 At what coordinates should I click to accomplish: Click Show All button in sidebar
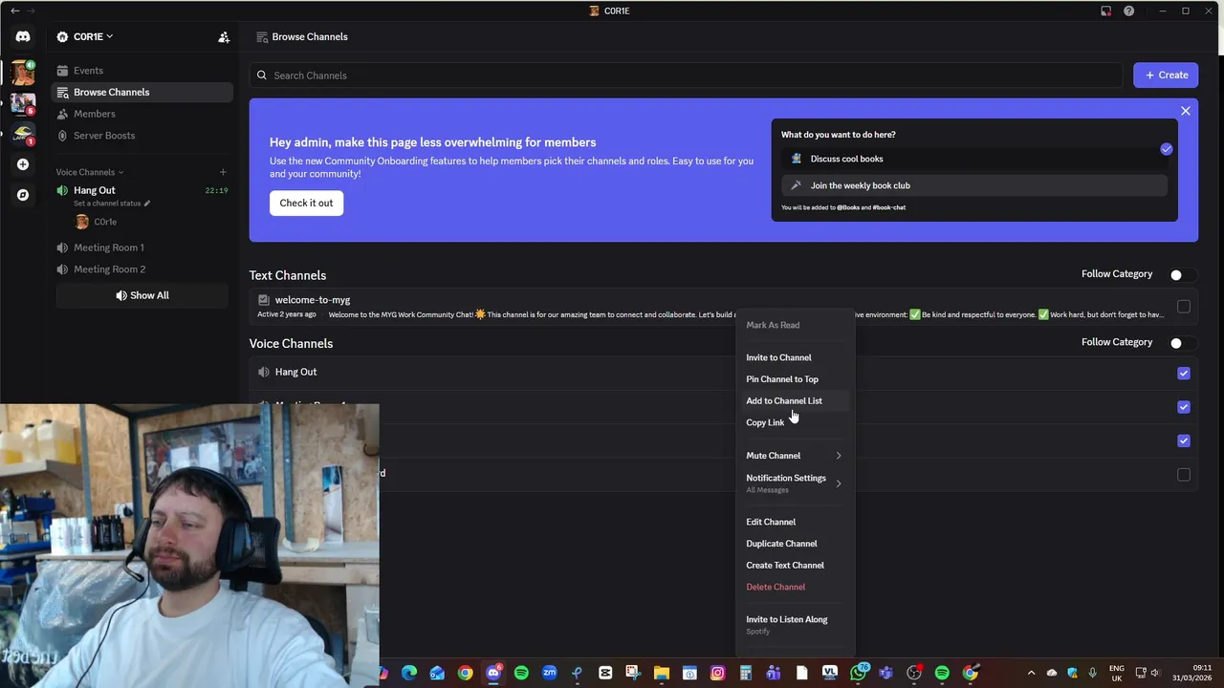142,295
